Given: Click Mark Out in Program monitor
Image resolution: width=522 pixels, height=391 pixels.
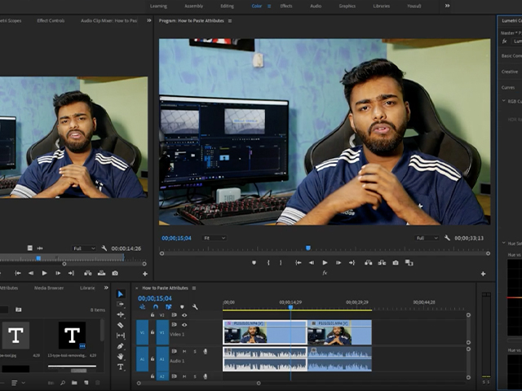Looking at the screenshot, I should pos(281,262).
